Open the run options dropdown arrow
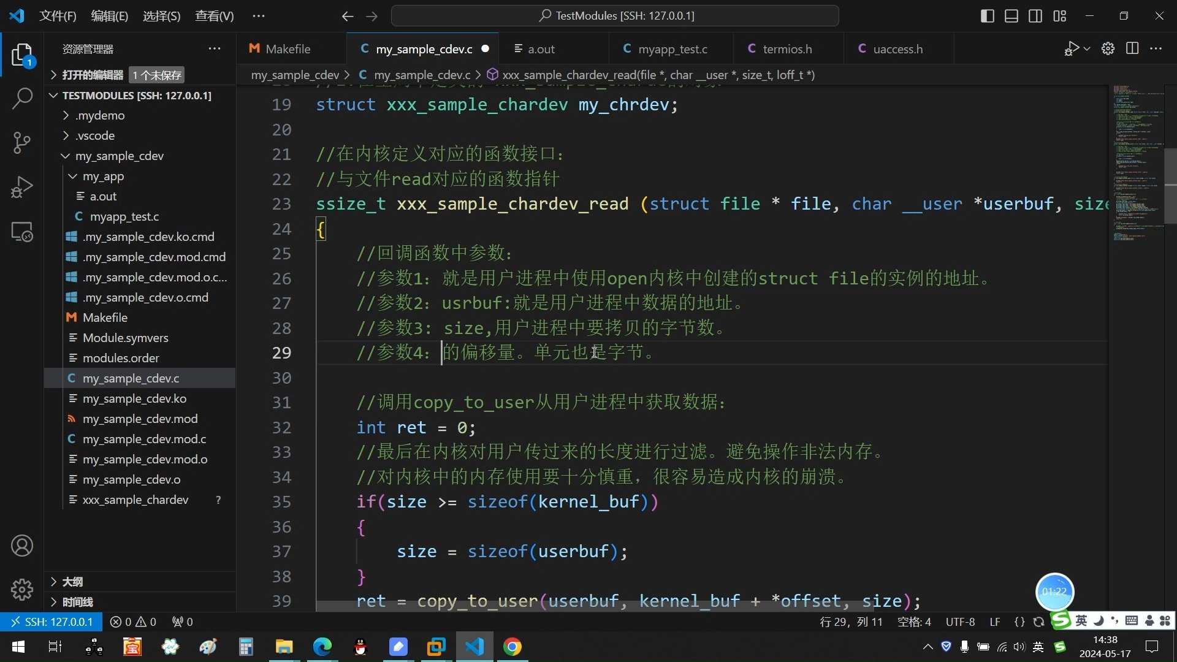1177x662 pixels. pyautogui.click(x=1087, y=48)
